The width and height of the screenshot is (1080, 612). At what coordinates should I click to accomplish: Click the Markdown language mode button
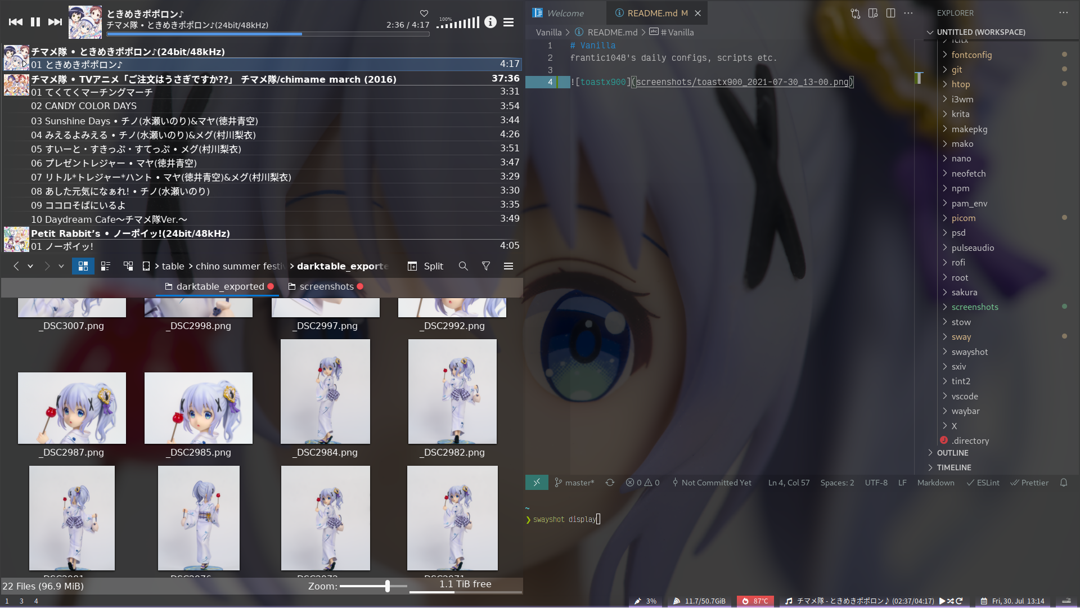coord(935,483)
